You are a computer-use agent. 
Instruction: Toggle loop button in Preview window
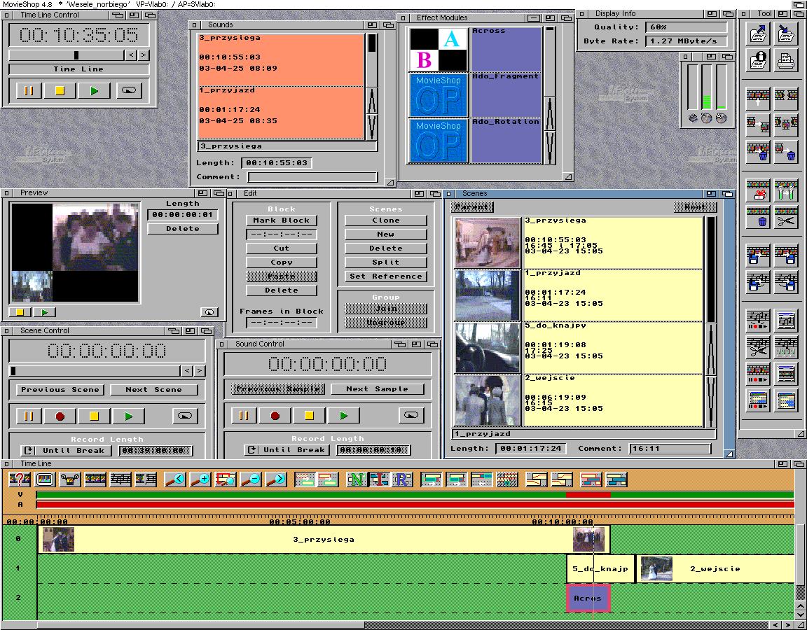[x=209, y=312]
